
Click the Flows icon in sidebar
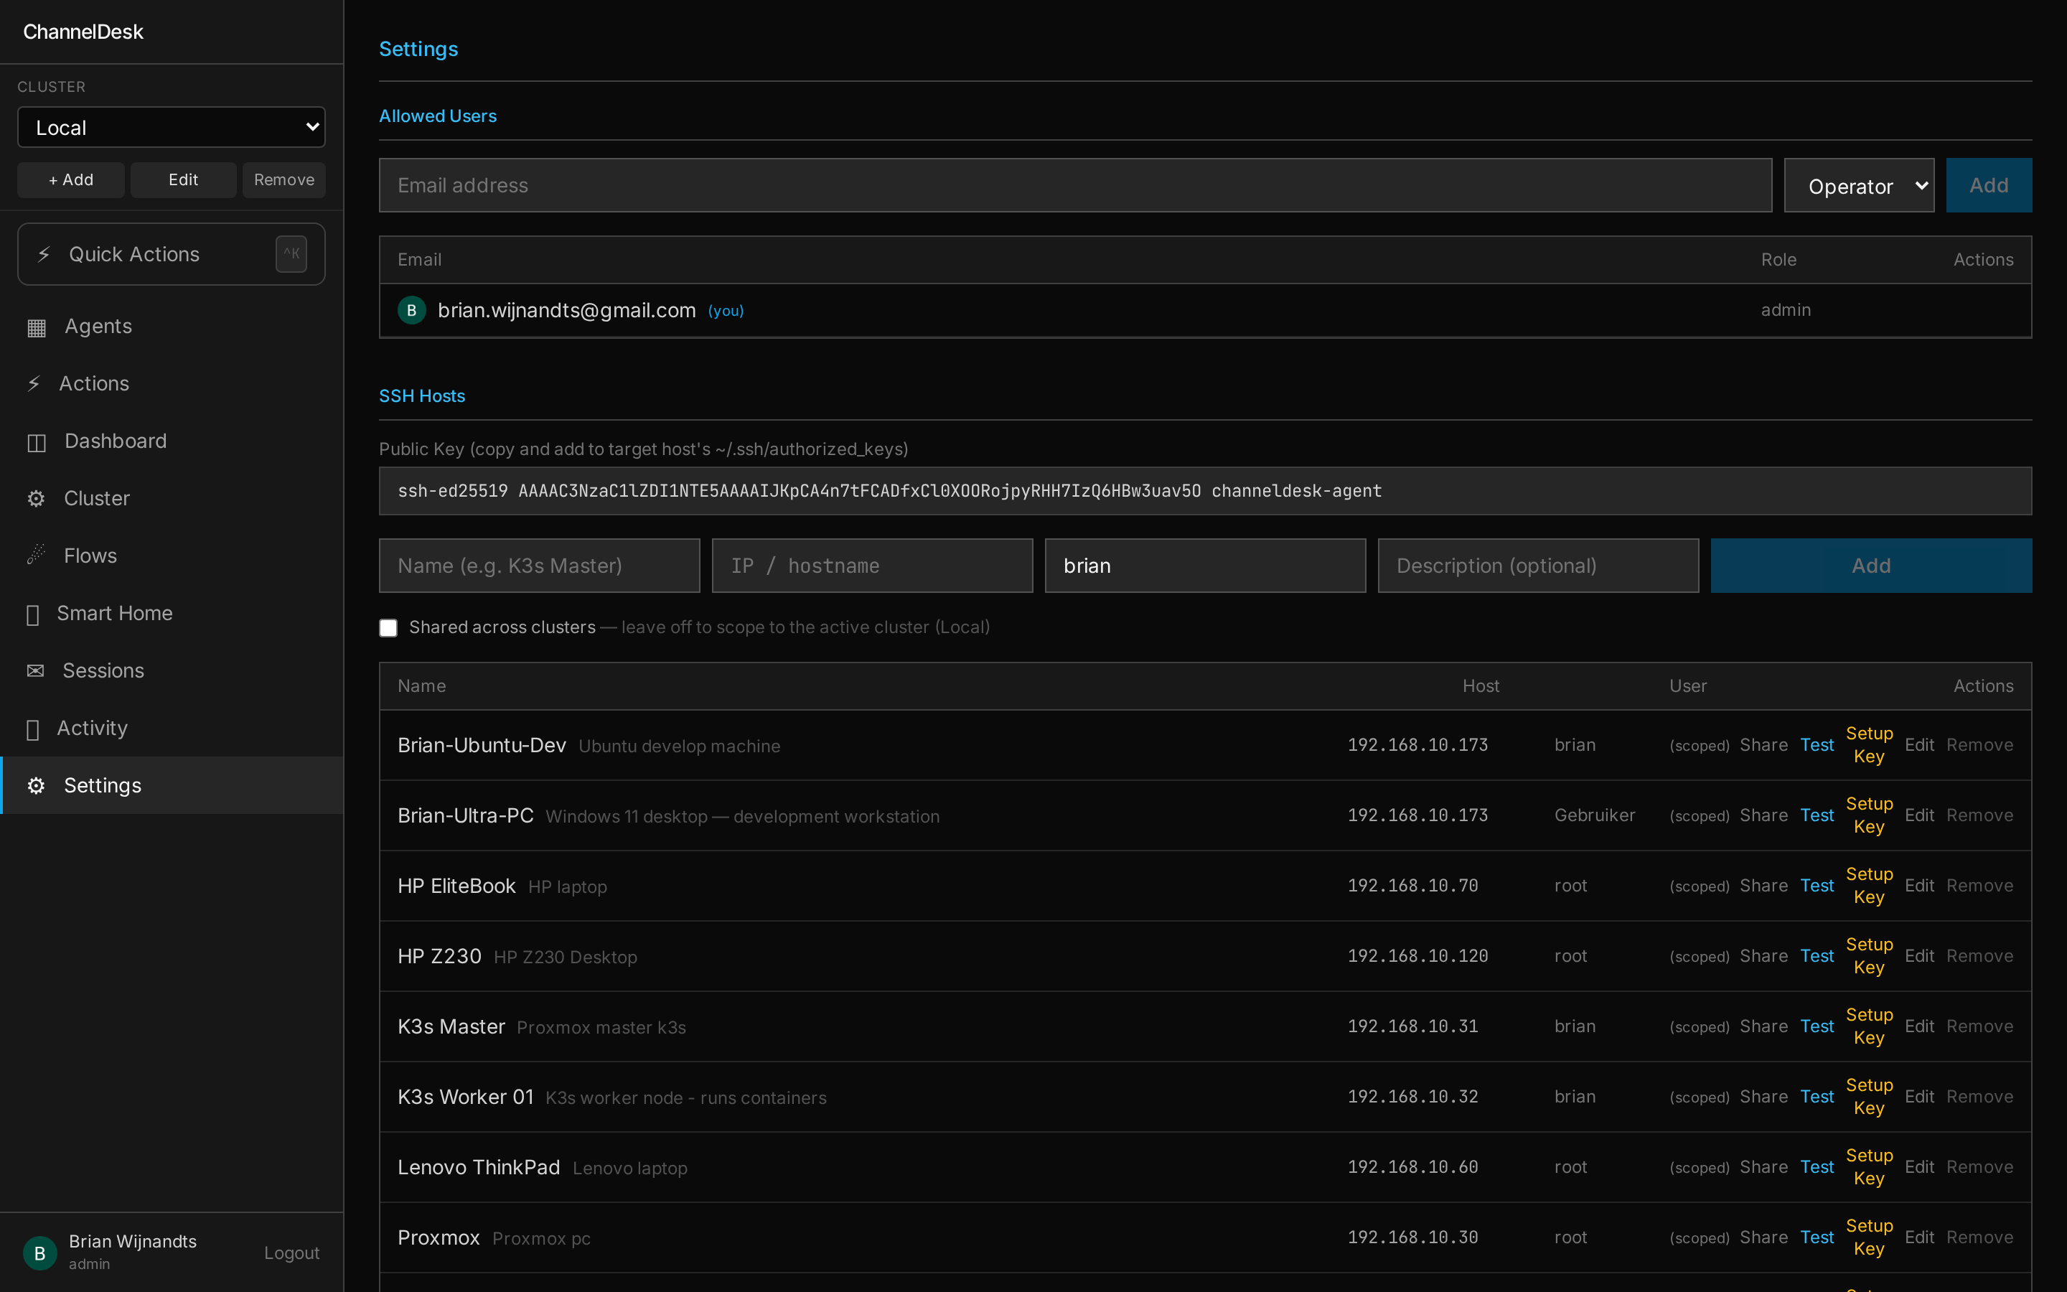(x=36, y=556)
